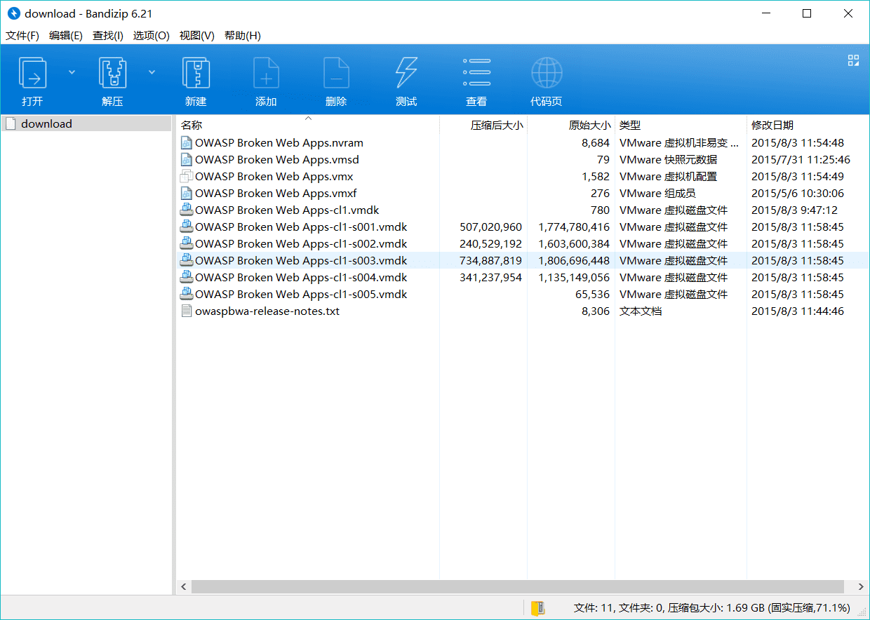This screenshot has width=870, height=620.
Task: Click the type cell 文本文档
Action: pos(641,311)
